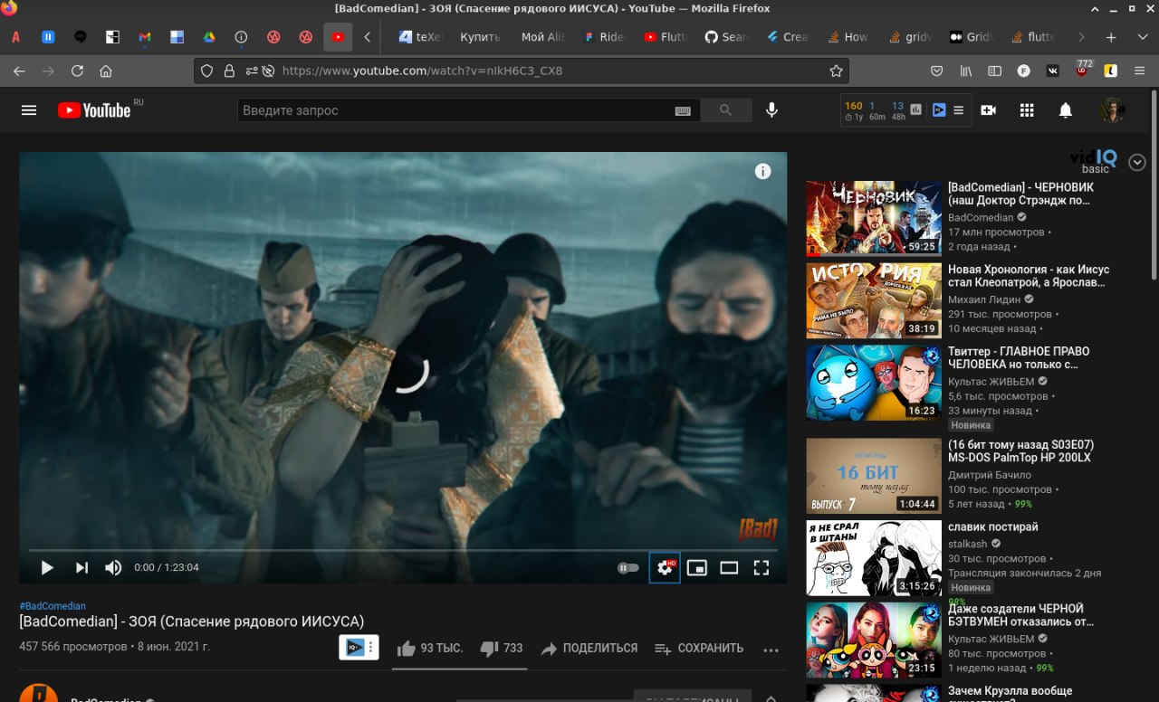
Task: Switch to theater mode
Action: click(729, 567)
